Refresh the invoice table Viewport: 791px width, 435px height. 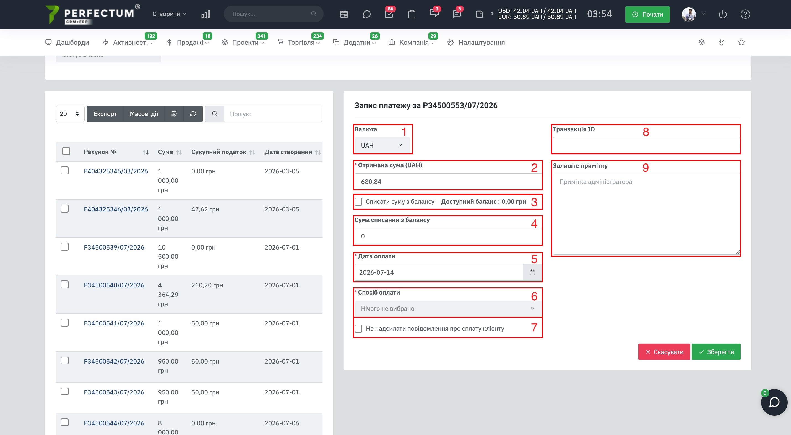point(193,114)
